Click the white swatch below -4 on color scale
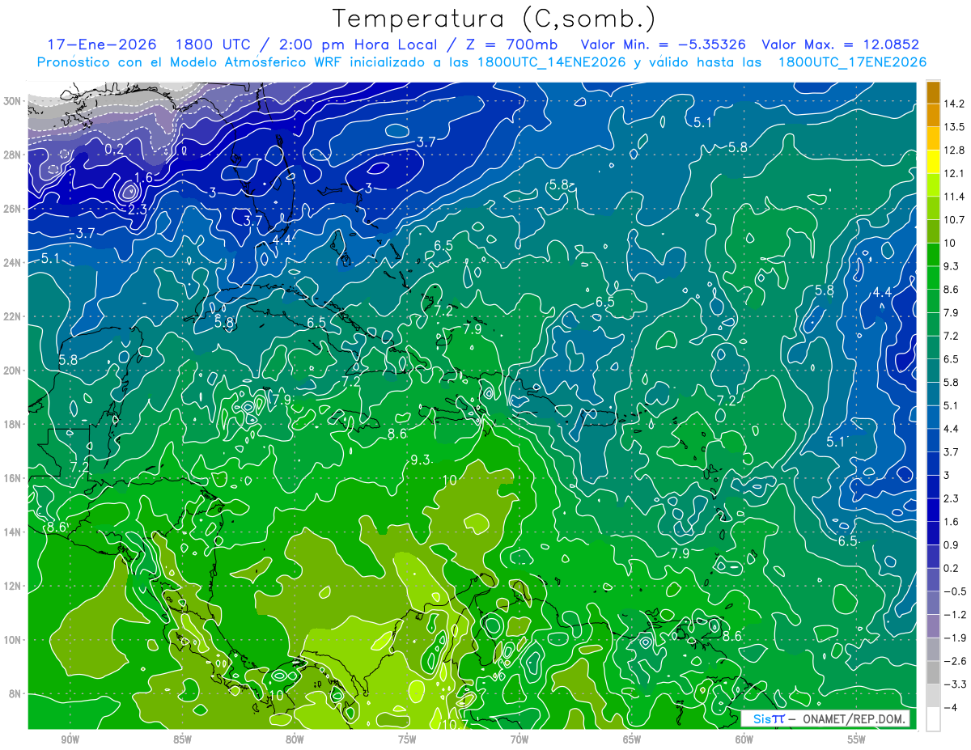Viewport: 971px width, 750px height. (x=933, y=719)
